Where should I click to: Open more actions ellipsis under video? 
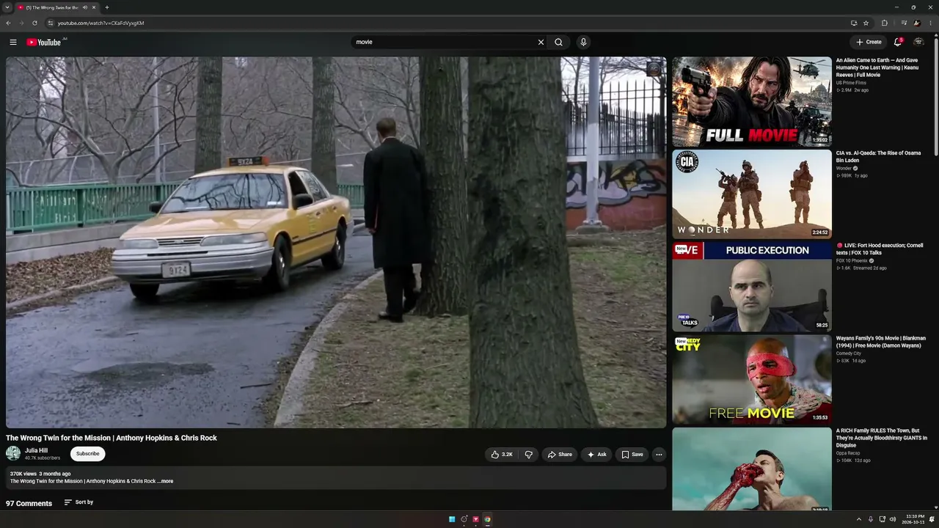tap(659, 454)
